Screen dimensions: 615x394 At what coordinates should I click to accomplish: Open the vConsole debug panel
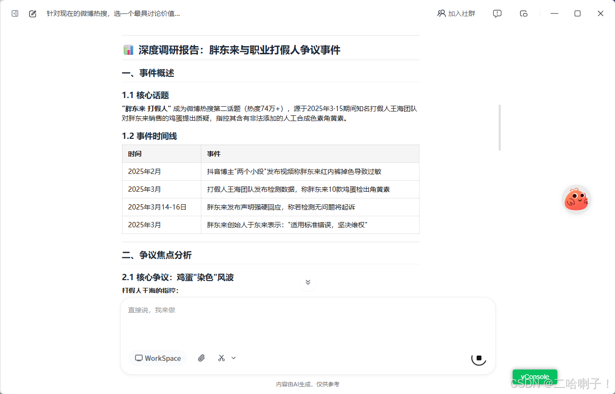(535, 377)
